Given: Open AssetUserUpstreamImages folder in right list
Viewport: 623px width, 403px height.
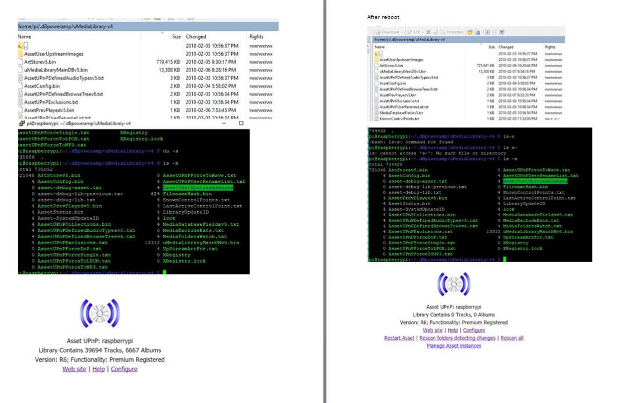Looking at the screenshot, I should coord(401,59).
